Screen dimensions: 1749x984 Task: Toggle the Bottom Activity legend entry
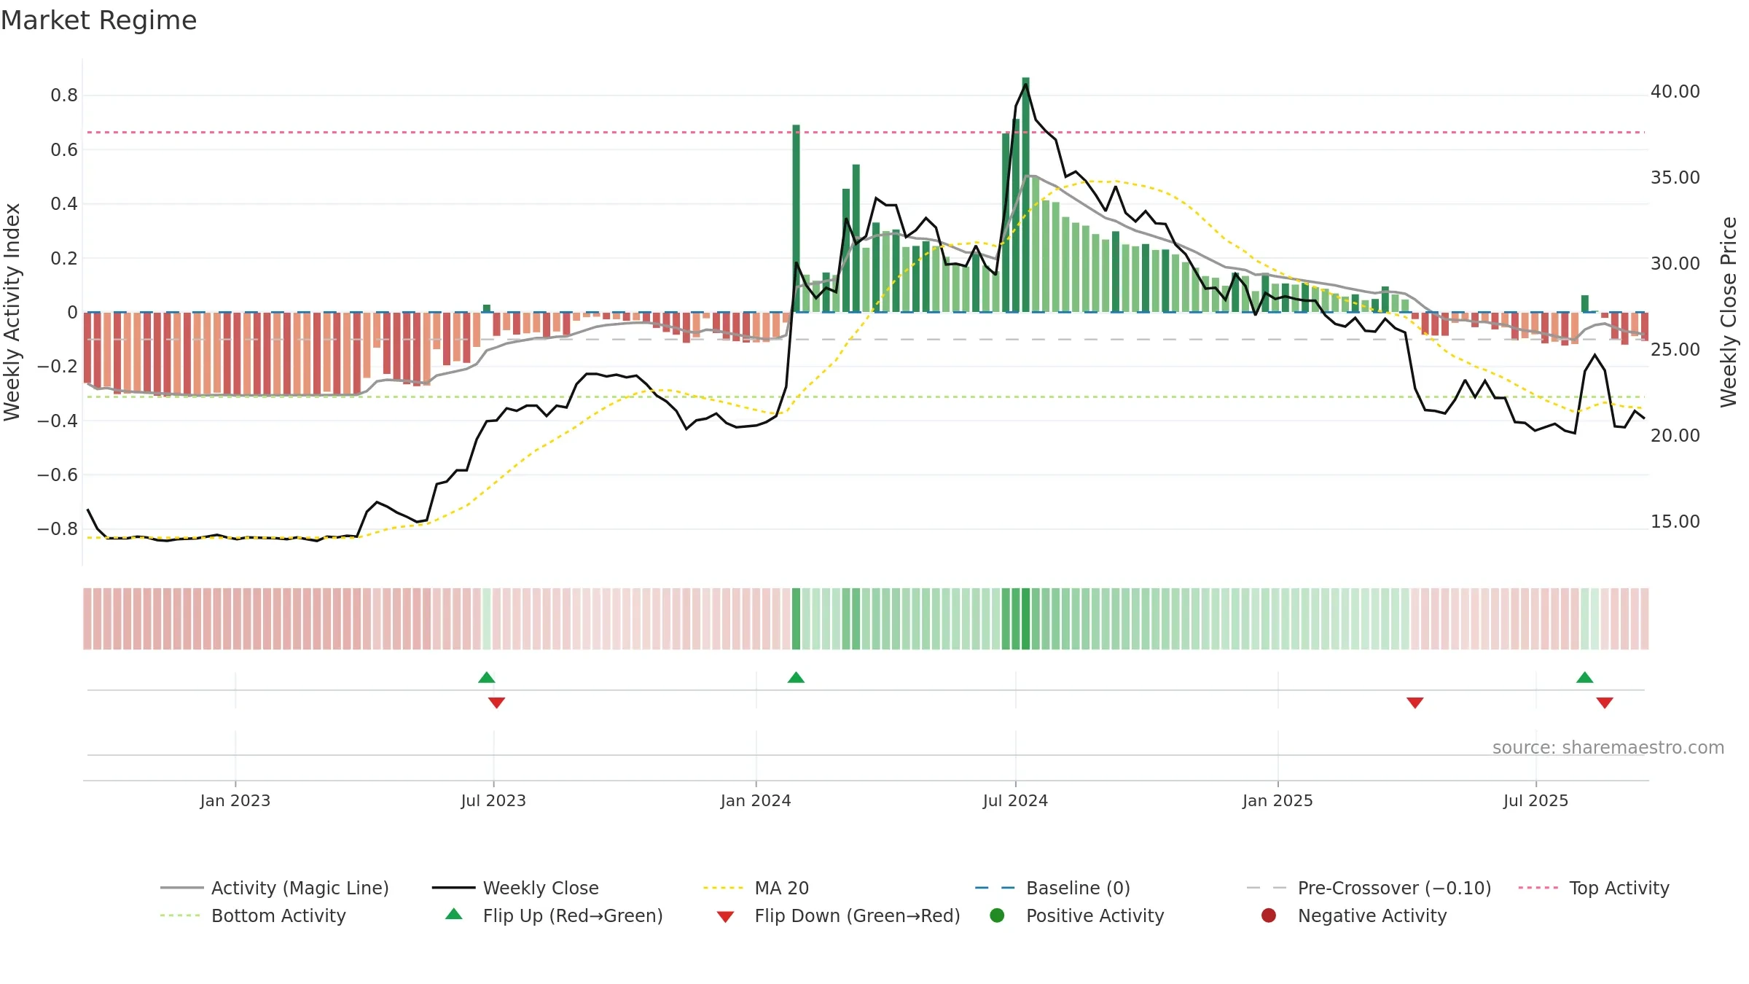click(253, 915)
